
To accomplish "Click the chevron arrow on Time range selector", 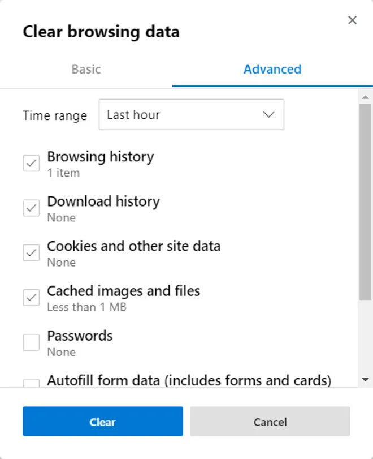I will [269, 114].
